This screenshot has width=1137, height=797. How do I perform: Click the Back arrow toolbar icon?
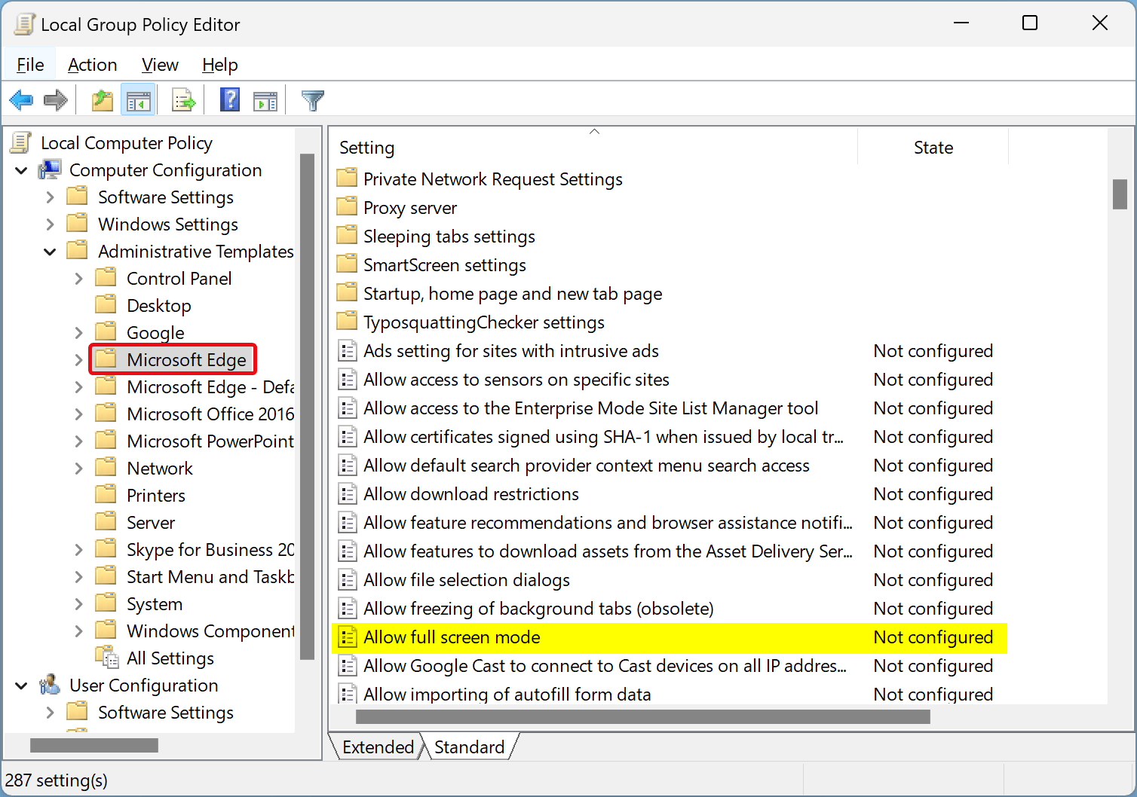coord(21,100)
